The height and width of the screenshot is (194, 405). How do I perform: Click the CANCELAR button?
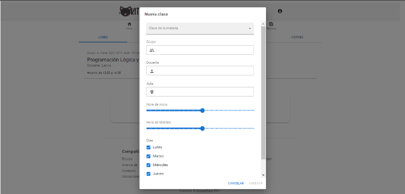pos(236,183)
